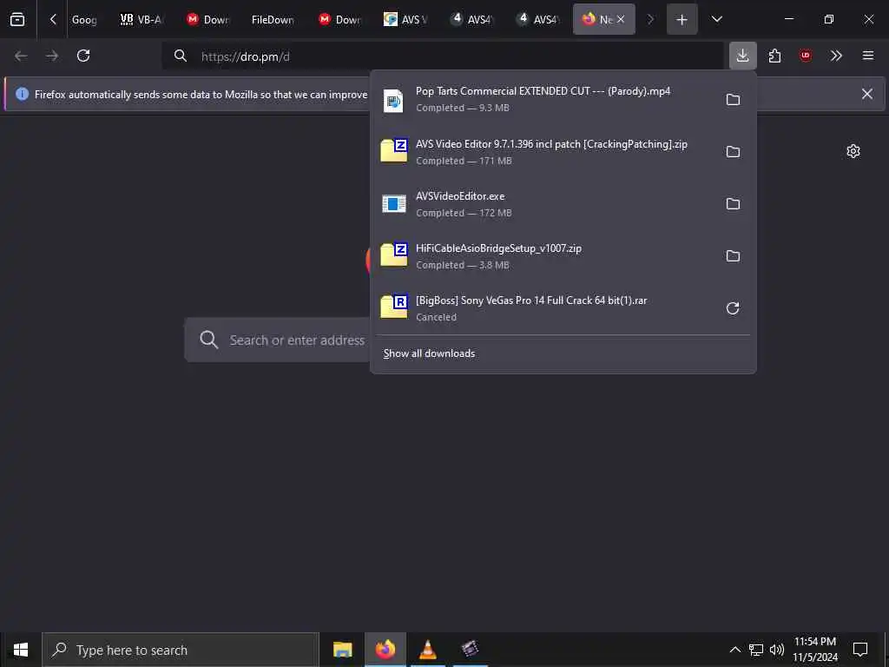The height and width of the screenshot is (667, 889).
Task: Switch to the second AVS4YOU tab
Action: click(x=537, y=19)
